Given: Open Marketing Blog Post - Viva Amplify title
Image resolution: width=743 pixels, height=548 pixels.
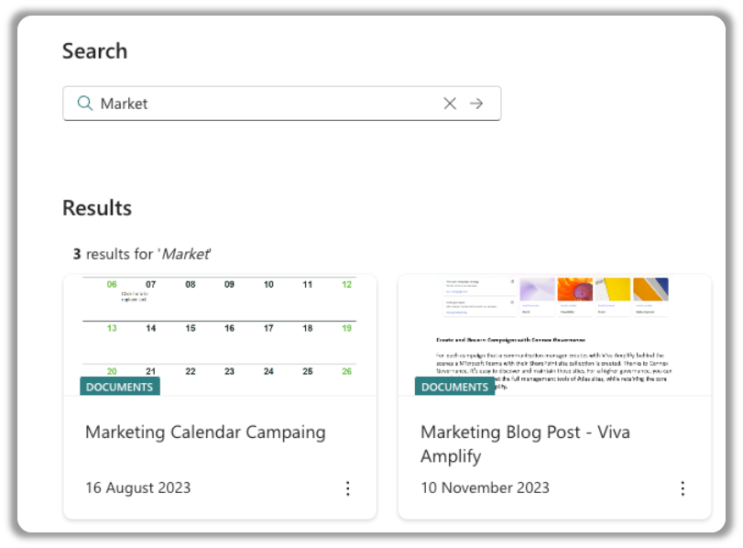Looking at the screenshot, I should point(525,444).
